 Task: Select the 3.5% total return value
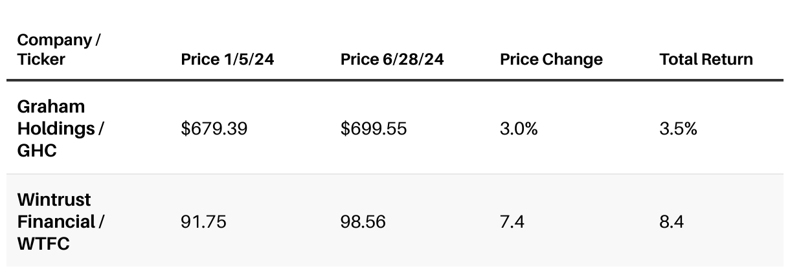(x=678, y=129)
